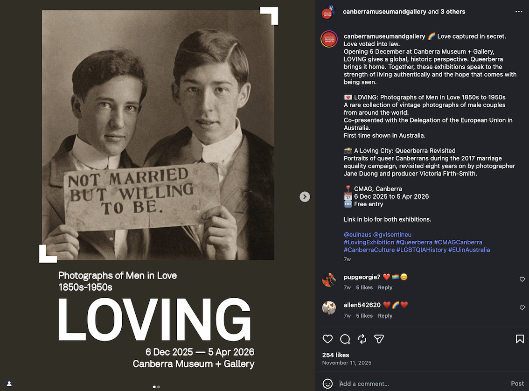Screen dimensions: 529x391
Task: Like the post with the heart icon
Action: [x=327, y=339]
